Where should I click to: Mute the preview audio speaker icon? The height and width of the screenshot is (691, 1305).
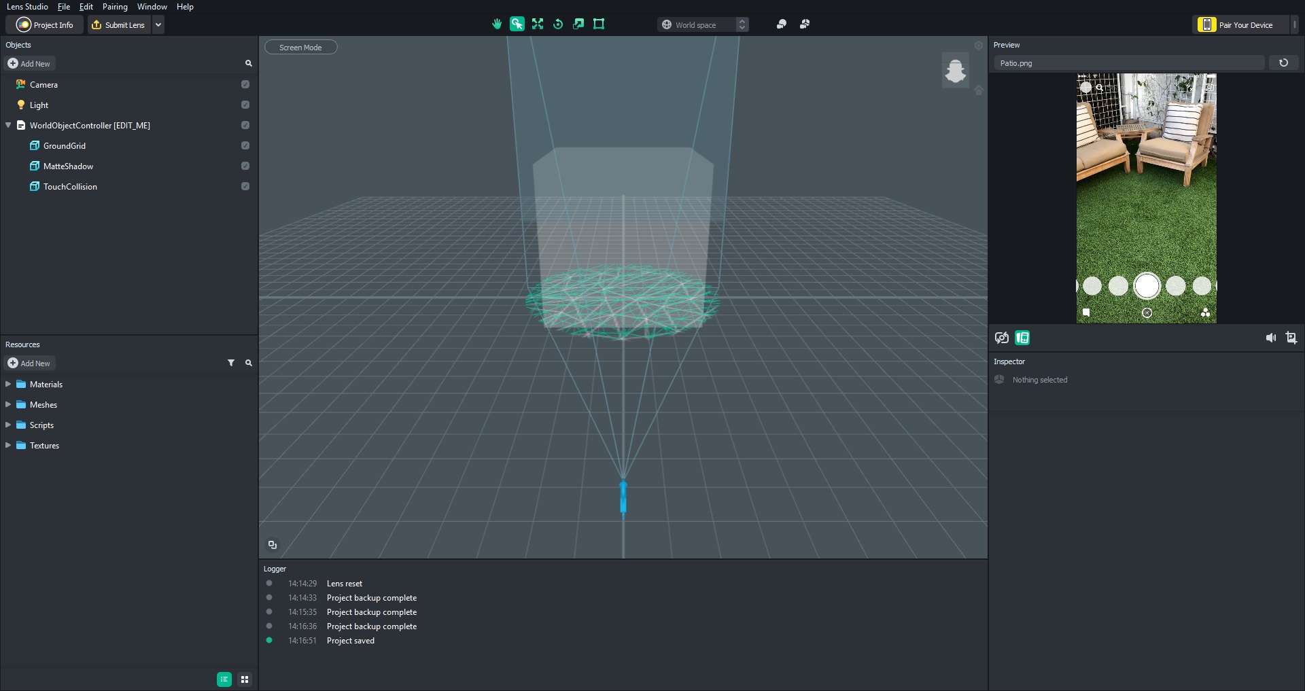click(x=1270, y=338)
